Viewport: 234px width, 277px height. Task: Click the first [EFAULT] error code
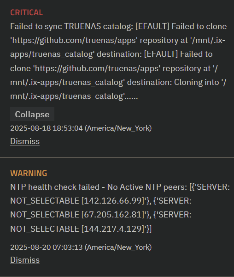(x=152, y=26)
